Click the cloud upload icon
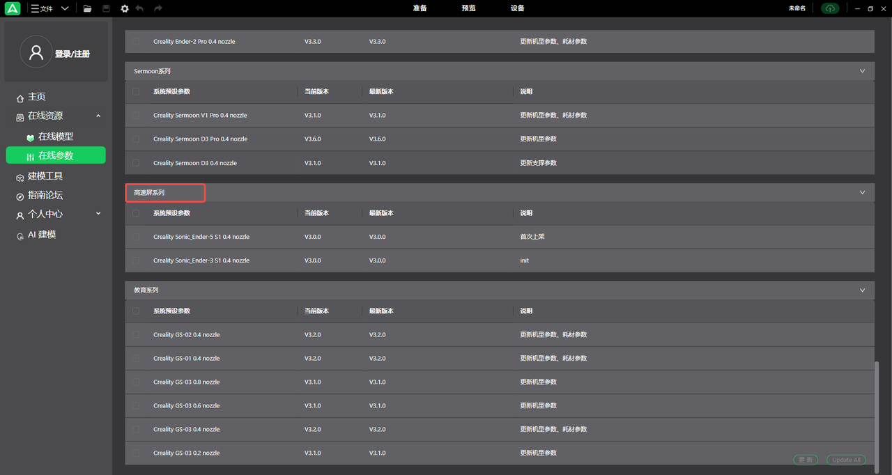 pos(829,8)
